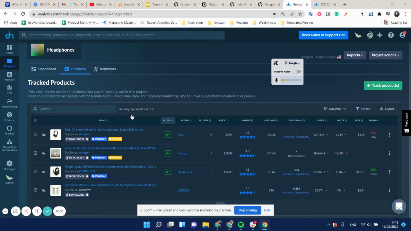Sort by the SCORE column
Viewport: 411px width, 231px height.
point(168,120)
